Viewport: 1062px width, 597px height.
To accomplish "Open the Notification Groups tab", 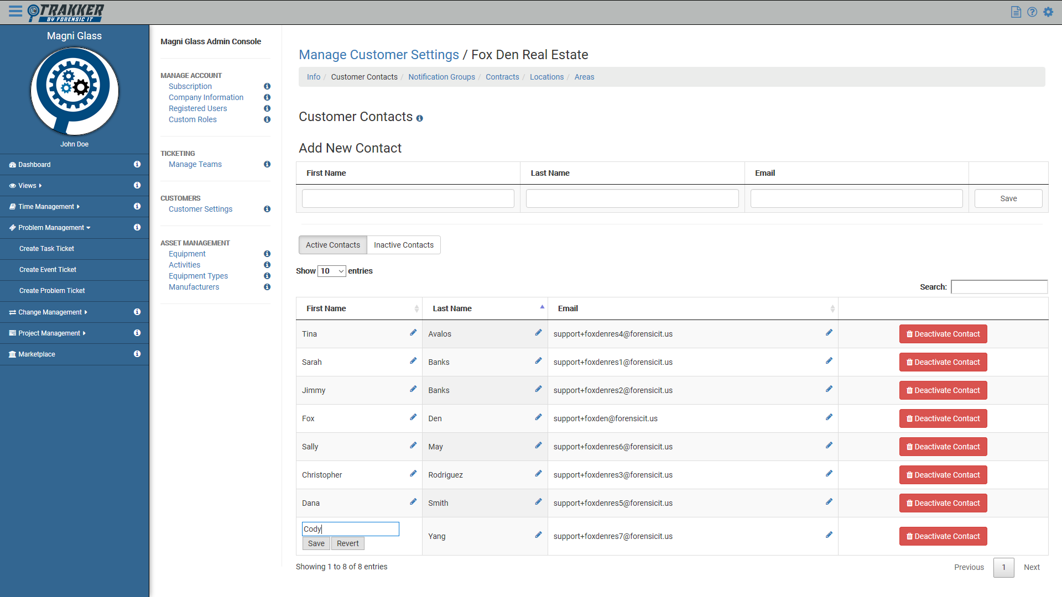I will click(x=441, y=77).
